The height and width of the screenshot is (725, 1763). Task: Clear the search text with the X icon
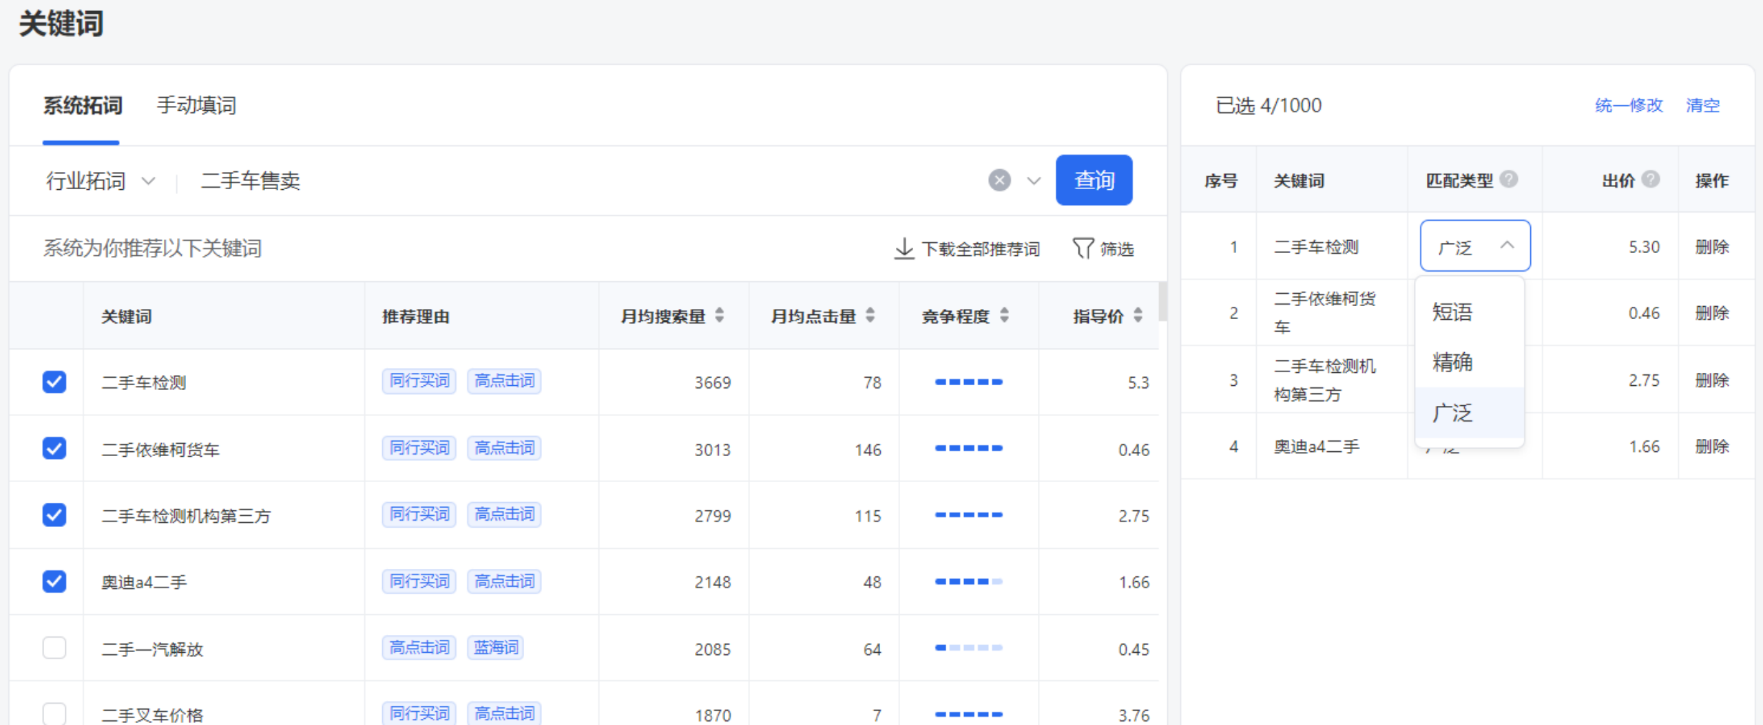[999, 180]
